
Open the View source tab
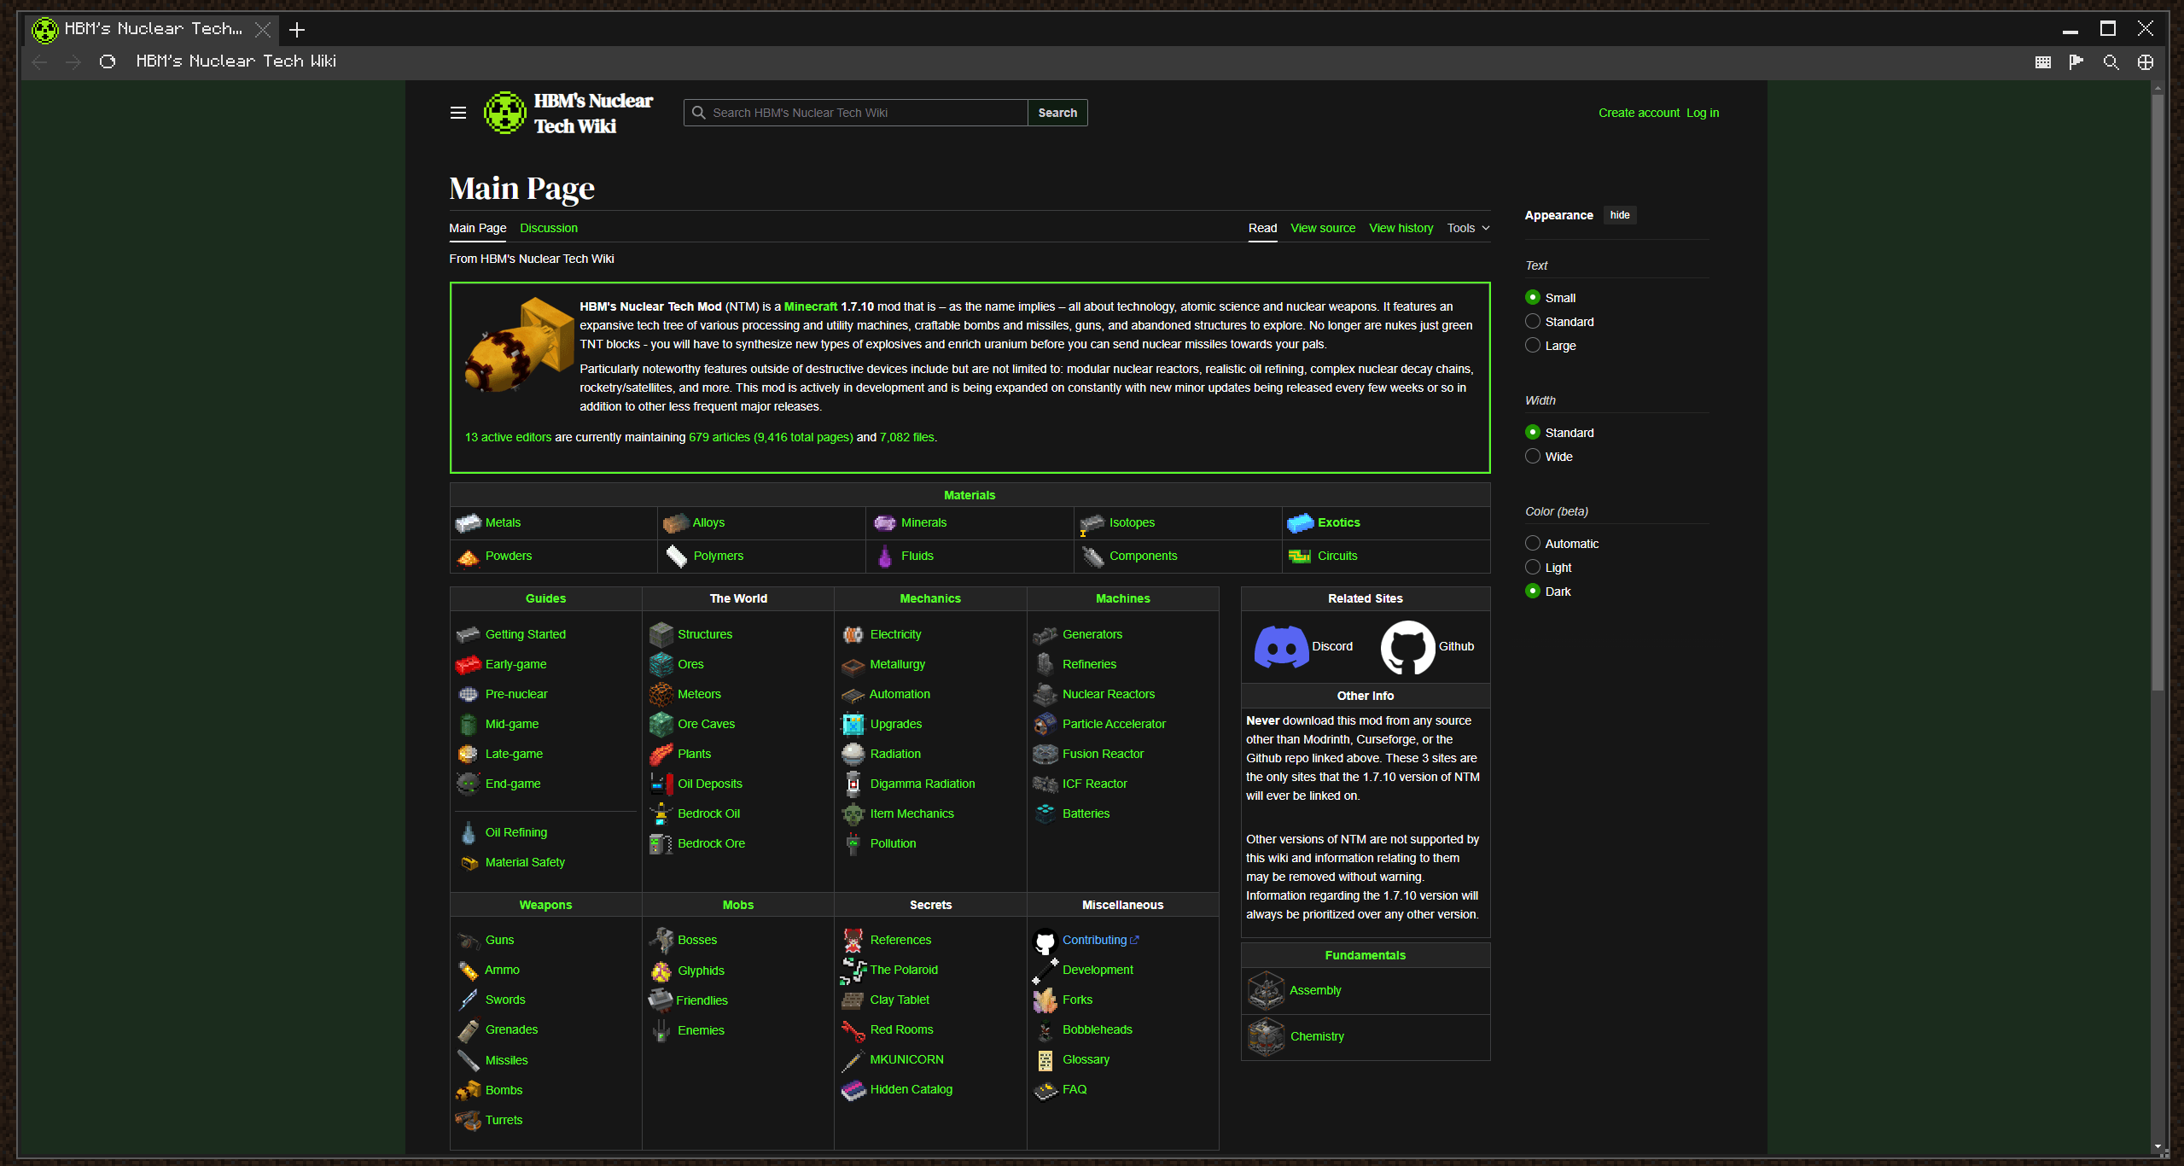coord(1322,228)
